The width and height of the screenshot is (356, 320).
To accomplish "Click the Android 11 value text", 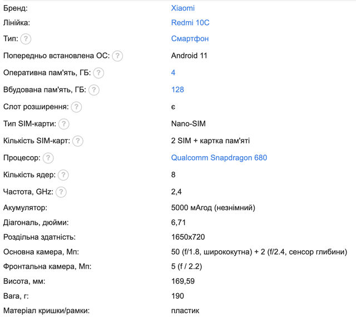I will click(189, 56).
